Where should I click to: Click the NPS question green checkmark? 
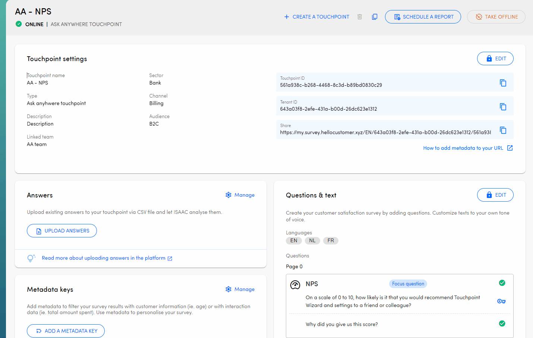502,283
